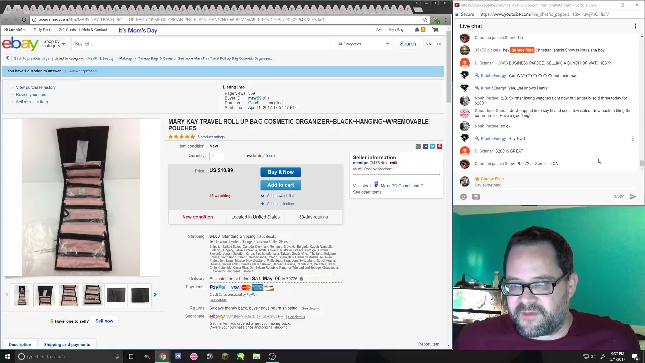The height and width of the screenshot is (363, 645).
Task: Open the Super Chat dollar icon
Action: tap(476, 197)
